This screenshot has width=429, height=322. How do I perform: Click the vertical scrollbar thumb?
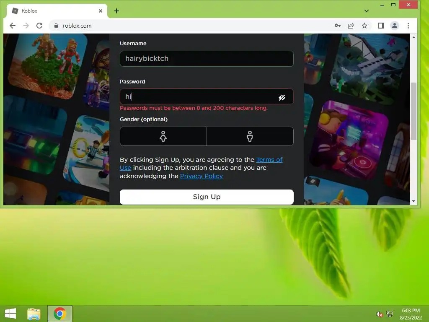pos(413,111)
